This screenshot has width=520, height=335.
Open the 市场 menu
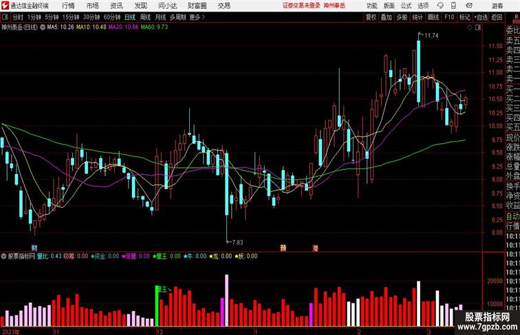pos(93,6)
